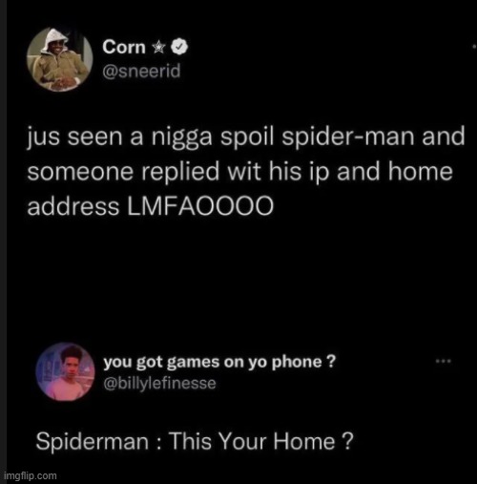Click the word 'Spiderman' in the reply
Viewport: 477px width, 484px height.
[93, 442]
